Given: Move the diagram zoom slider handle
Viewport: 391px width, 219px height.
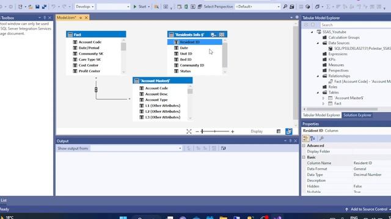Looking at the screenshot, I should (x=202, y=131).
